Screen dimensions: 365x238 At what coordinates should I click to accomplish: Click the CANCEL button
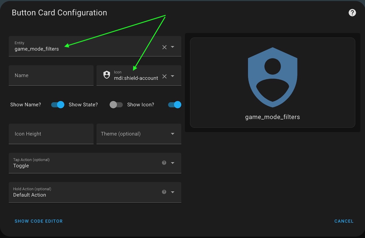pyautogui.click(x=344, y=221)
